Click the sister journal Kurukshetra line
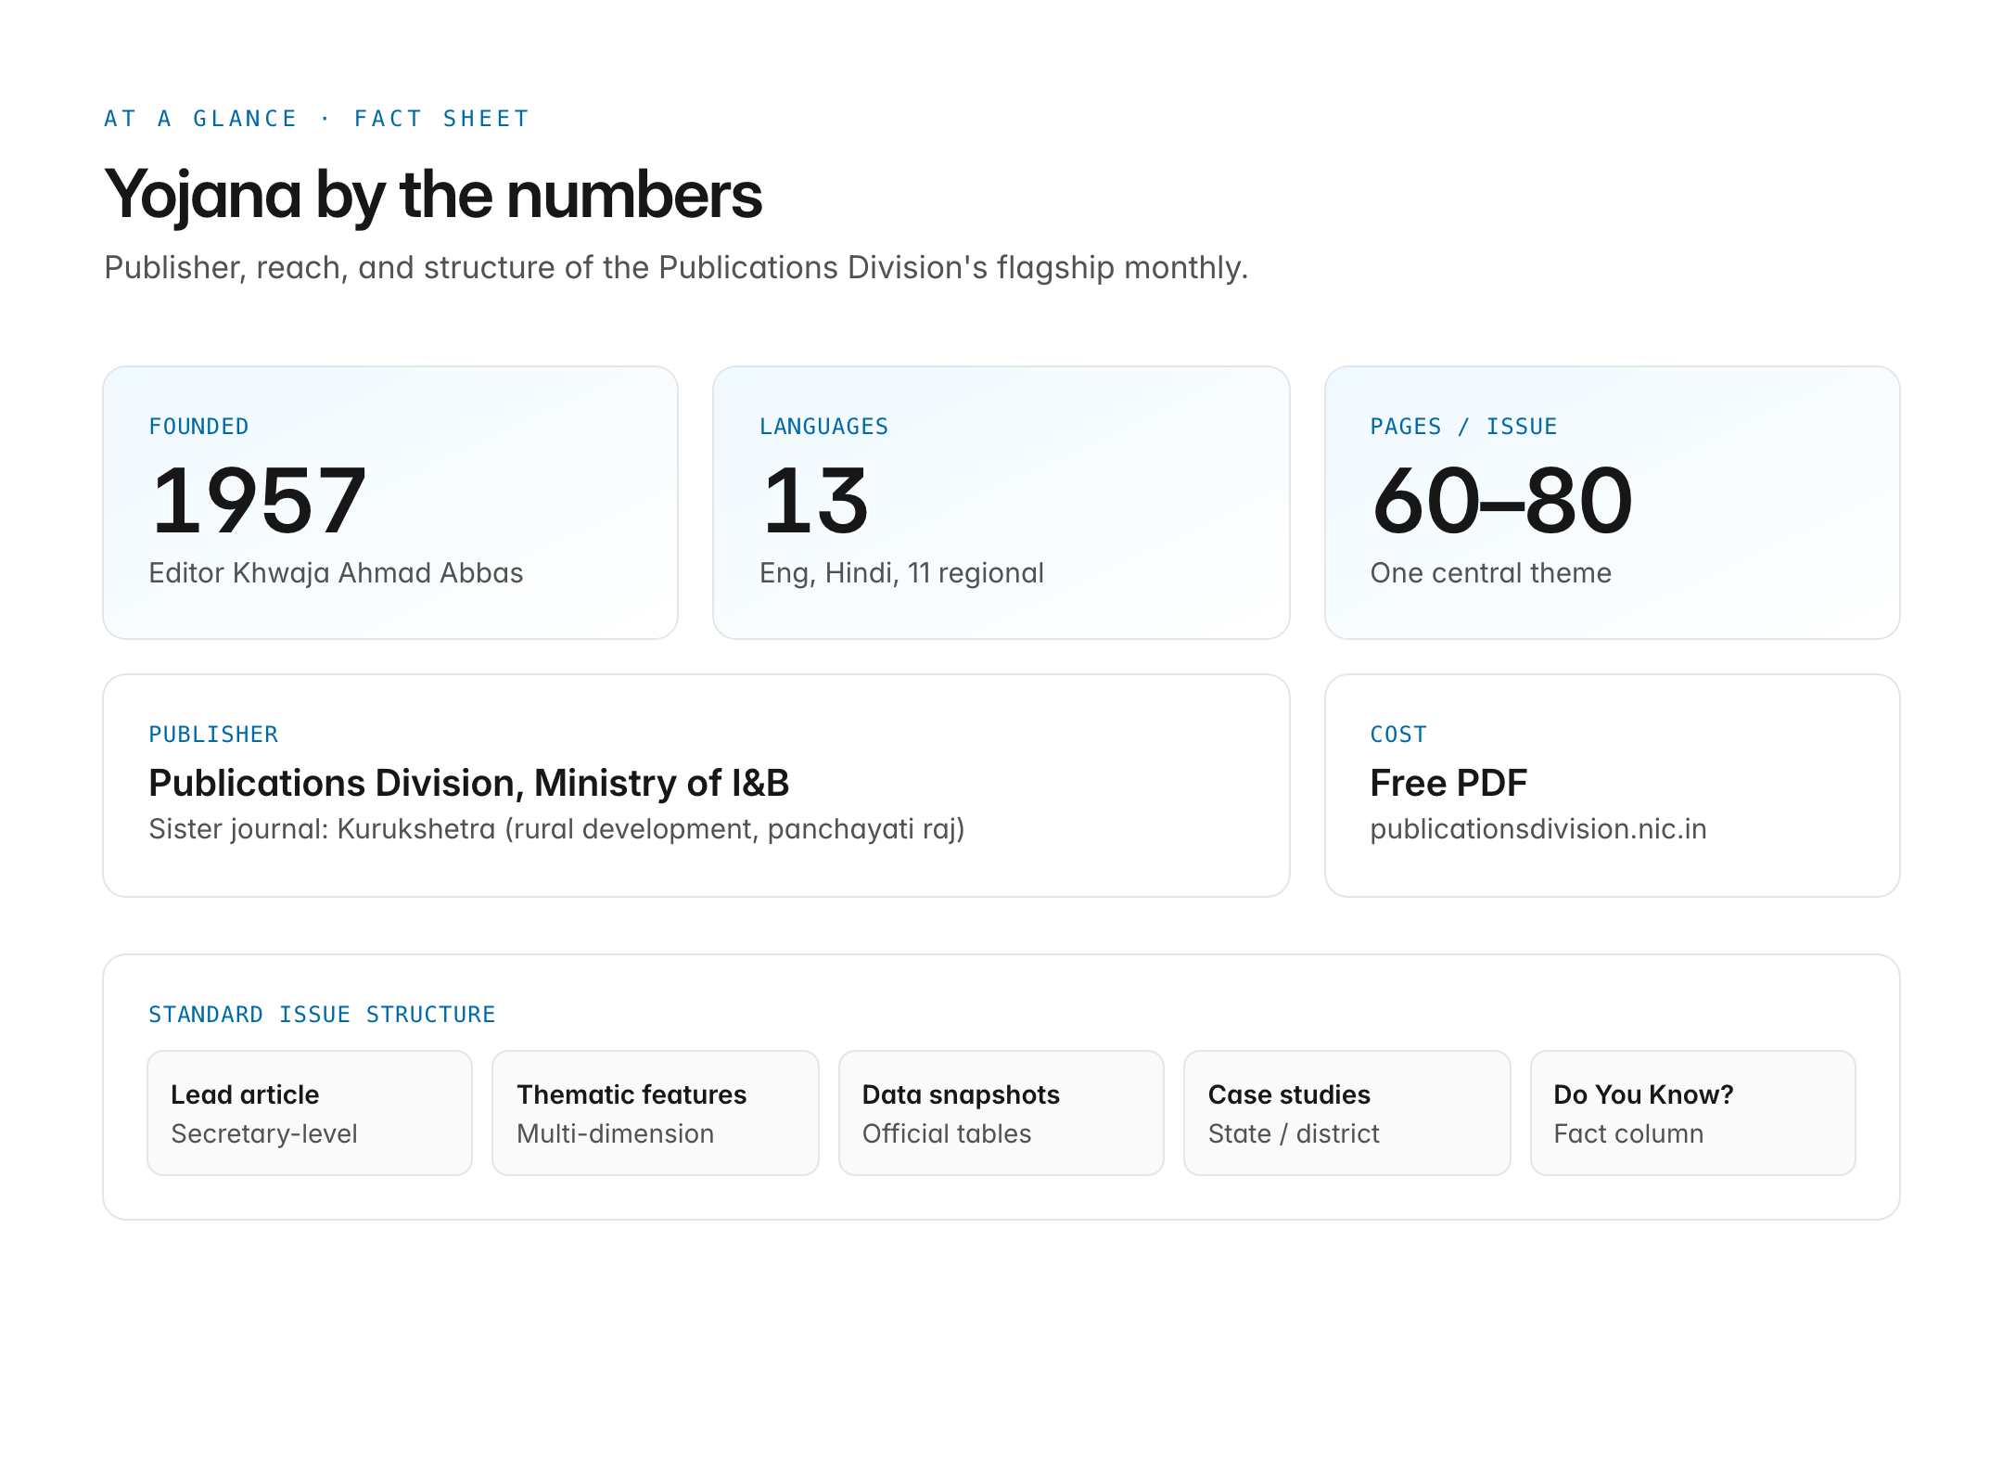The width and height of the screenshot is (2003, 1484). 556,829
